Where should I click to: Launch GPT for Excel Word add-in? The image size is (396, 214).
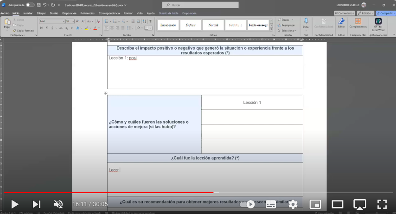tap(378, 23)
